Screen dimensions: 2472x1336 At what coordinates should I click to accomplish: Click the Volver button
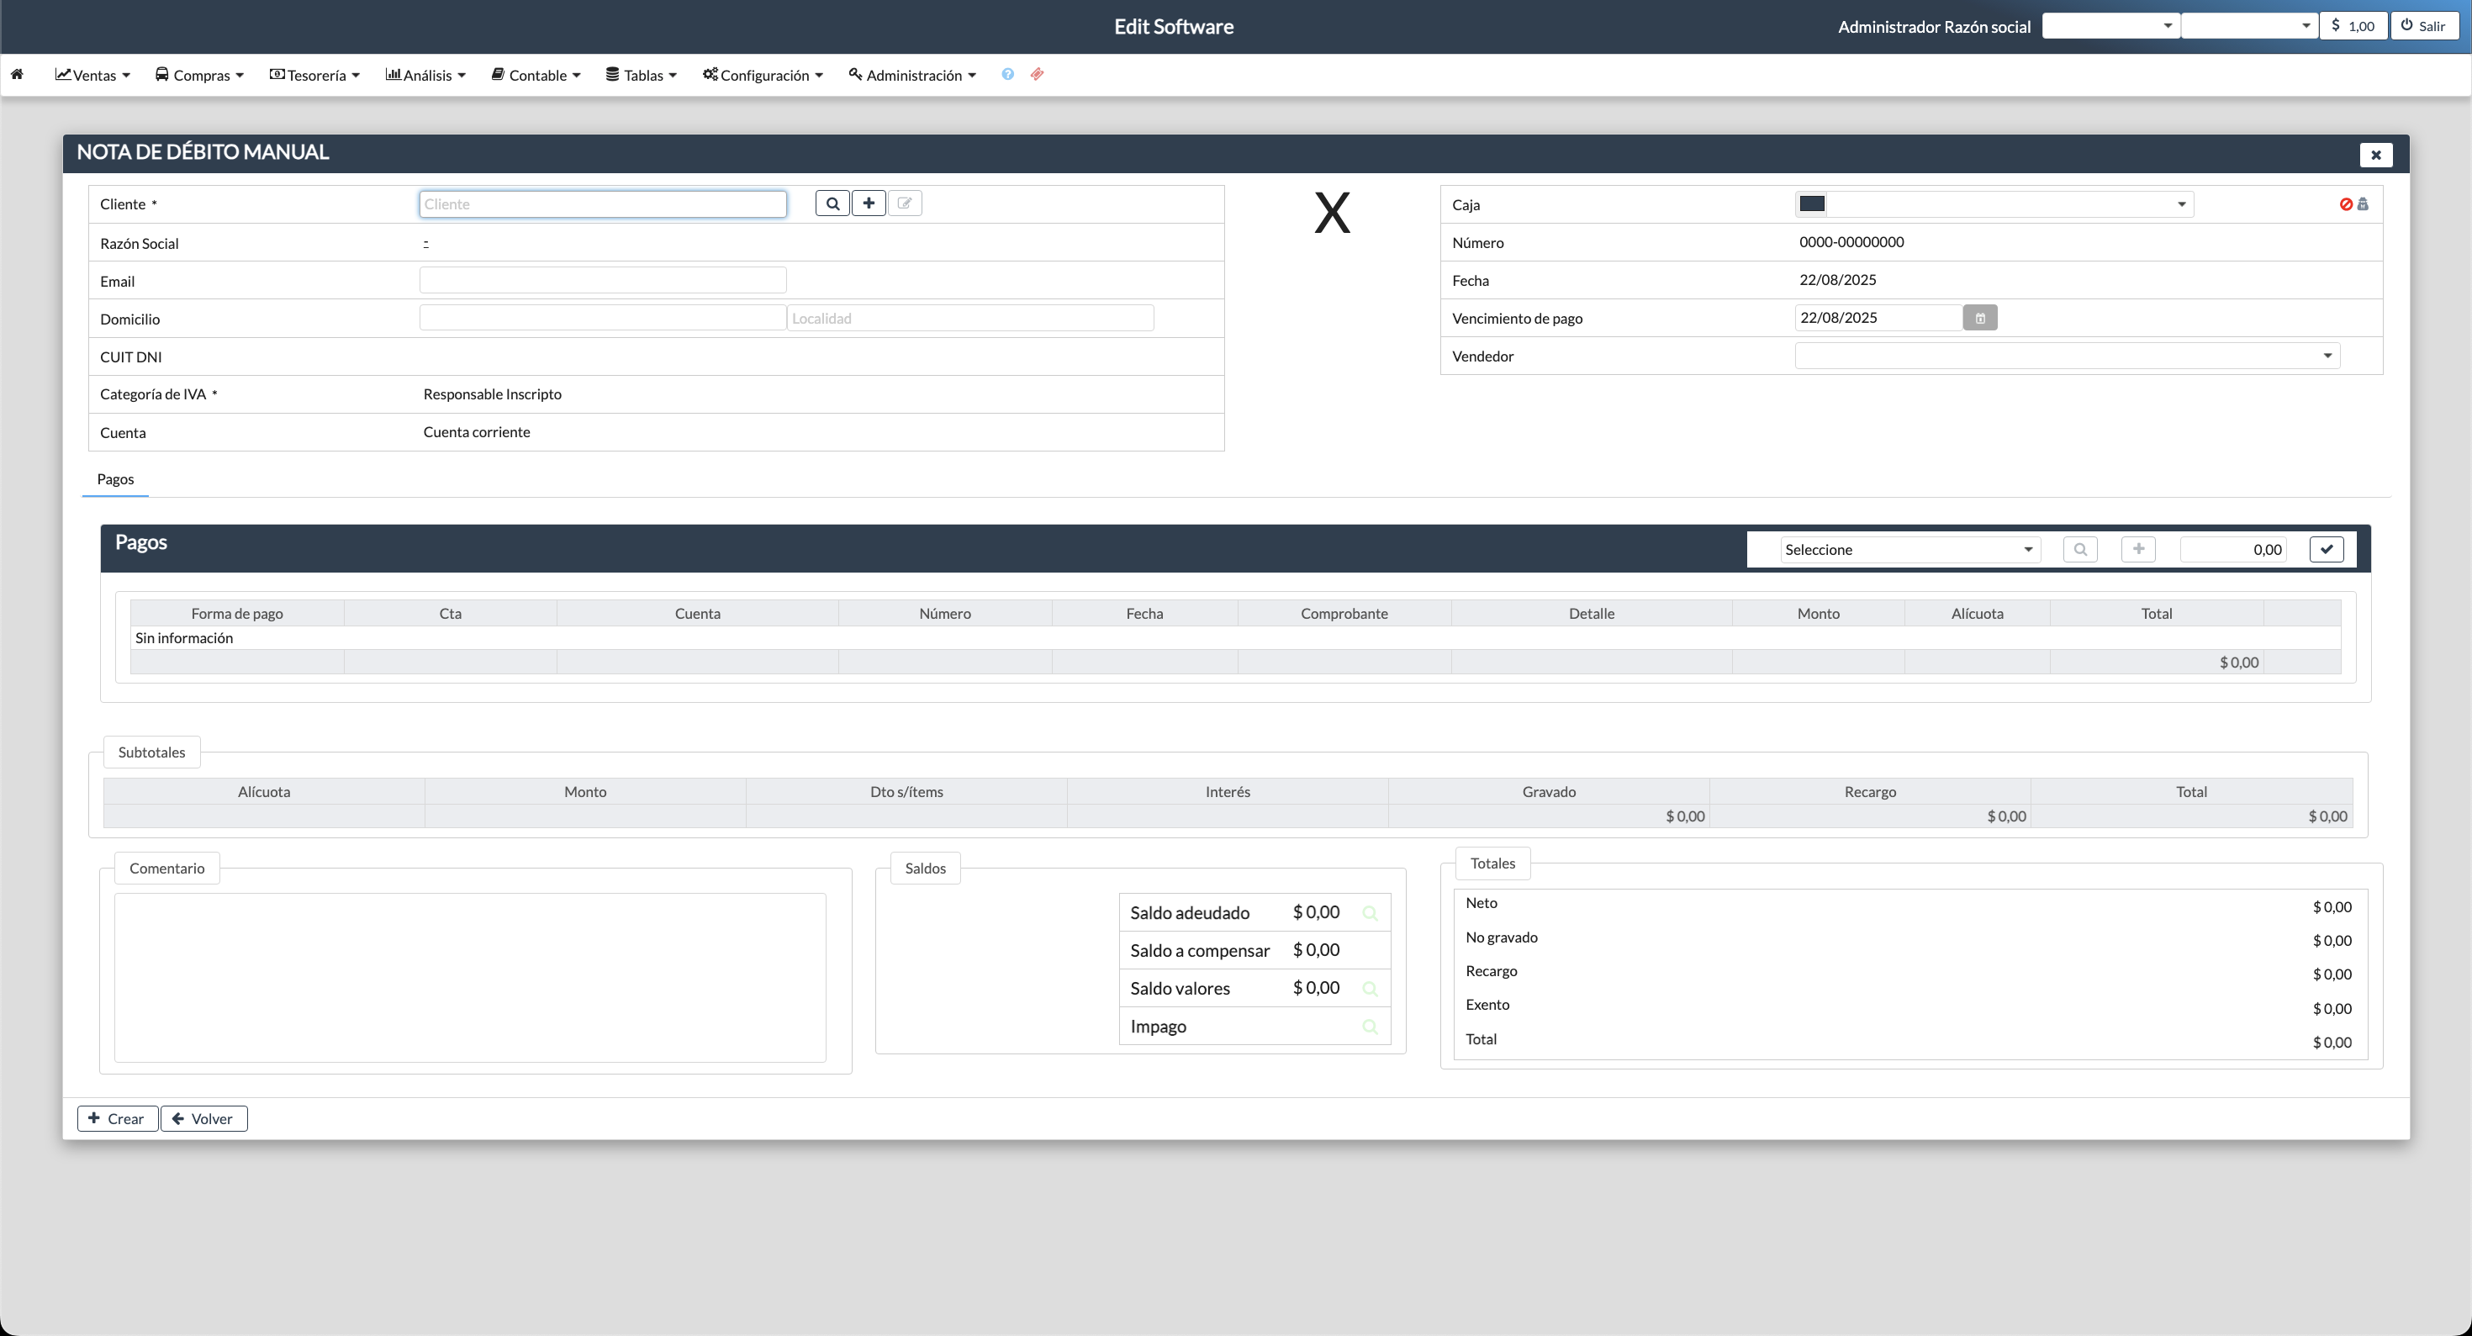pos(203,1118)
